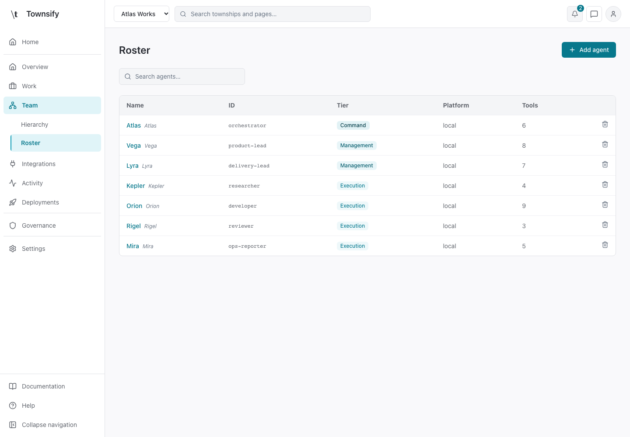Click Rigel's Execution tier badge
The image size is (630, 437).
pyautogui.click(x=353, y=226)
